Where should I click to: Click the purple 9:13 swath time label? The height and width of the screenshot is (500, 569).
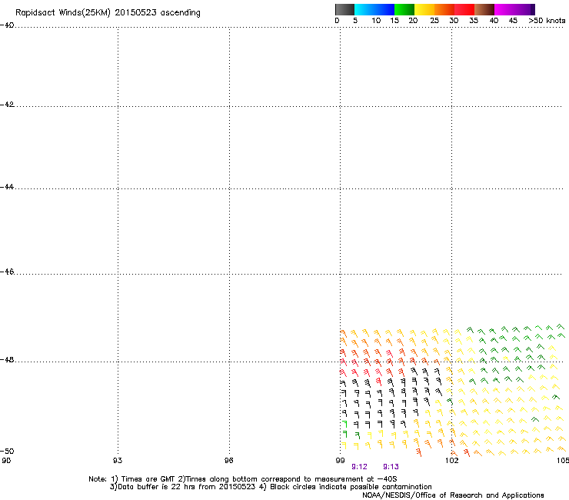coord(391,467)
